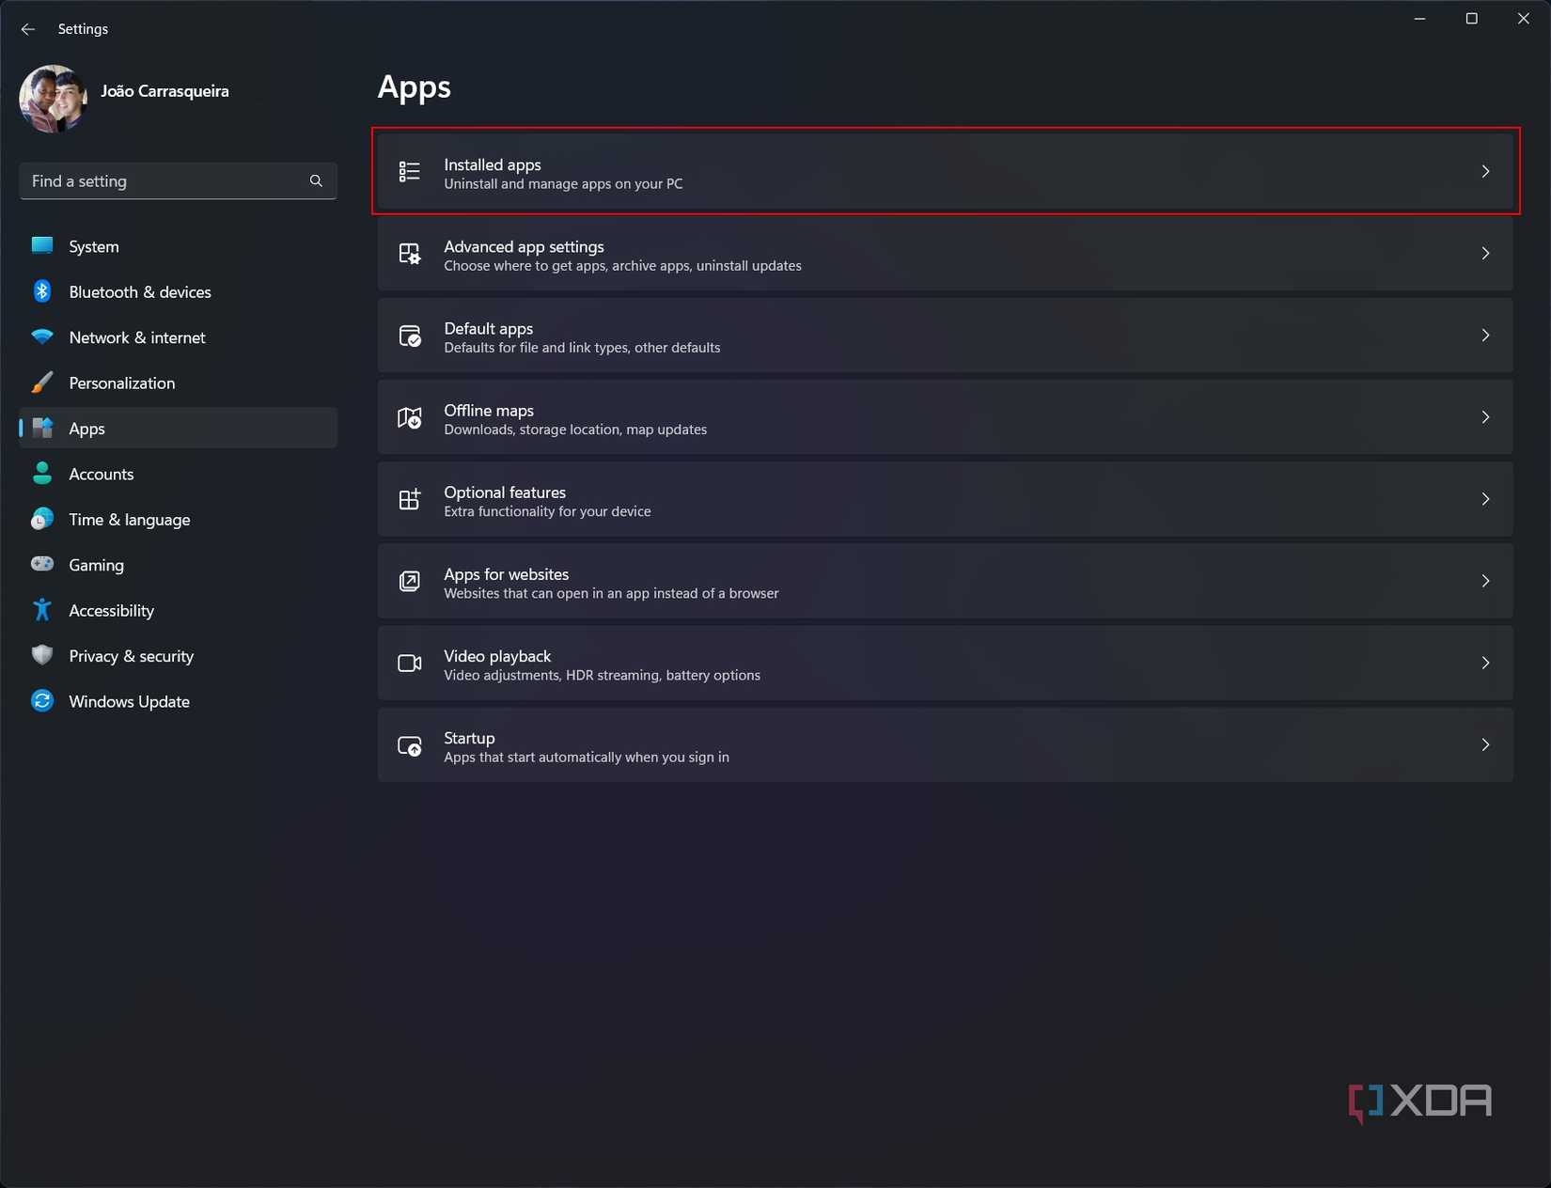Image resolution: width=1551 pixels, height=1188 pixels.
Task: Select Privacy & security in sidebar
Action: [x=131, y=656]
